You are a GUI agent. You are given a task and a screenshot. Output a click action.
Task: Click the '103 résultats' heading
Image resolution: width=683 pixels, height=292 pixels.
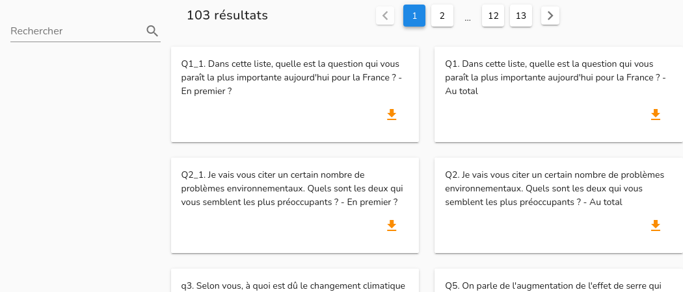(x=228, y=15)
